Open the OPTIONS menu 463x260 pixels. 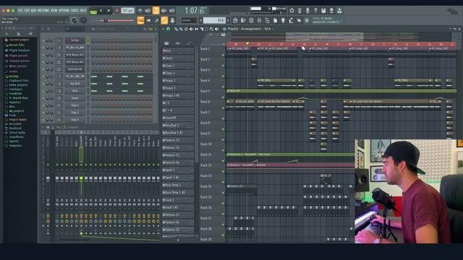pos(64,10)
